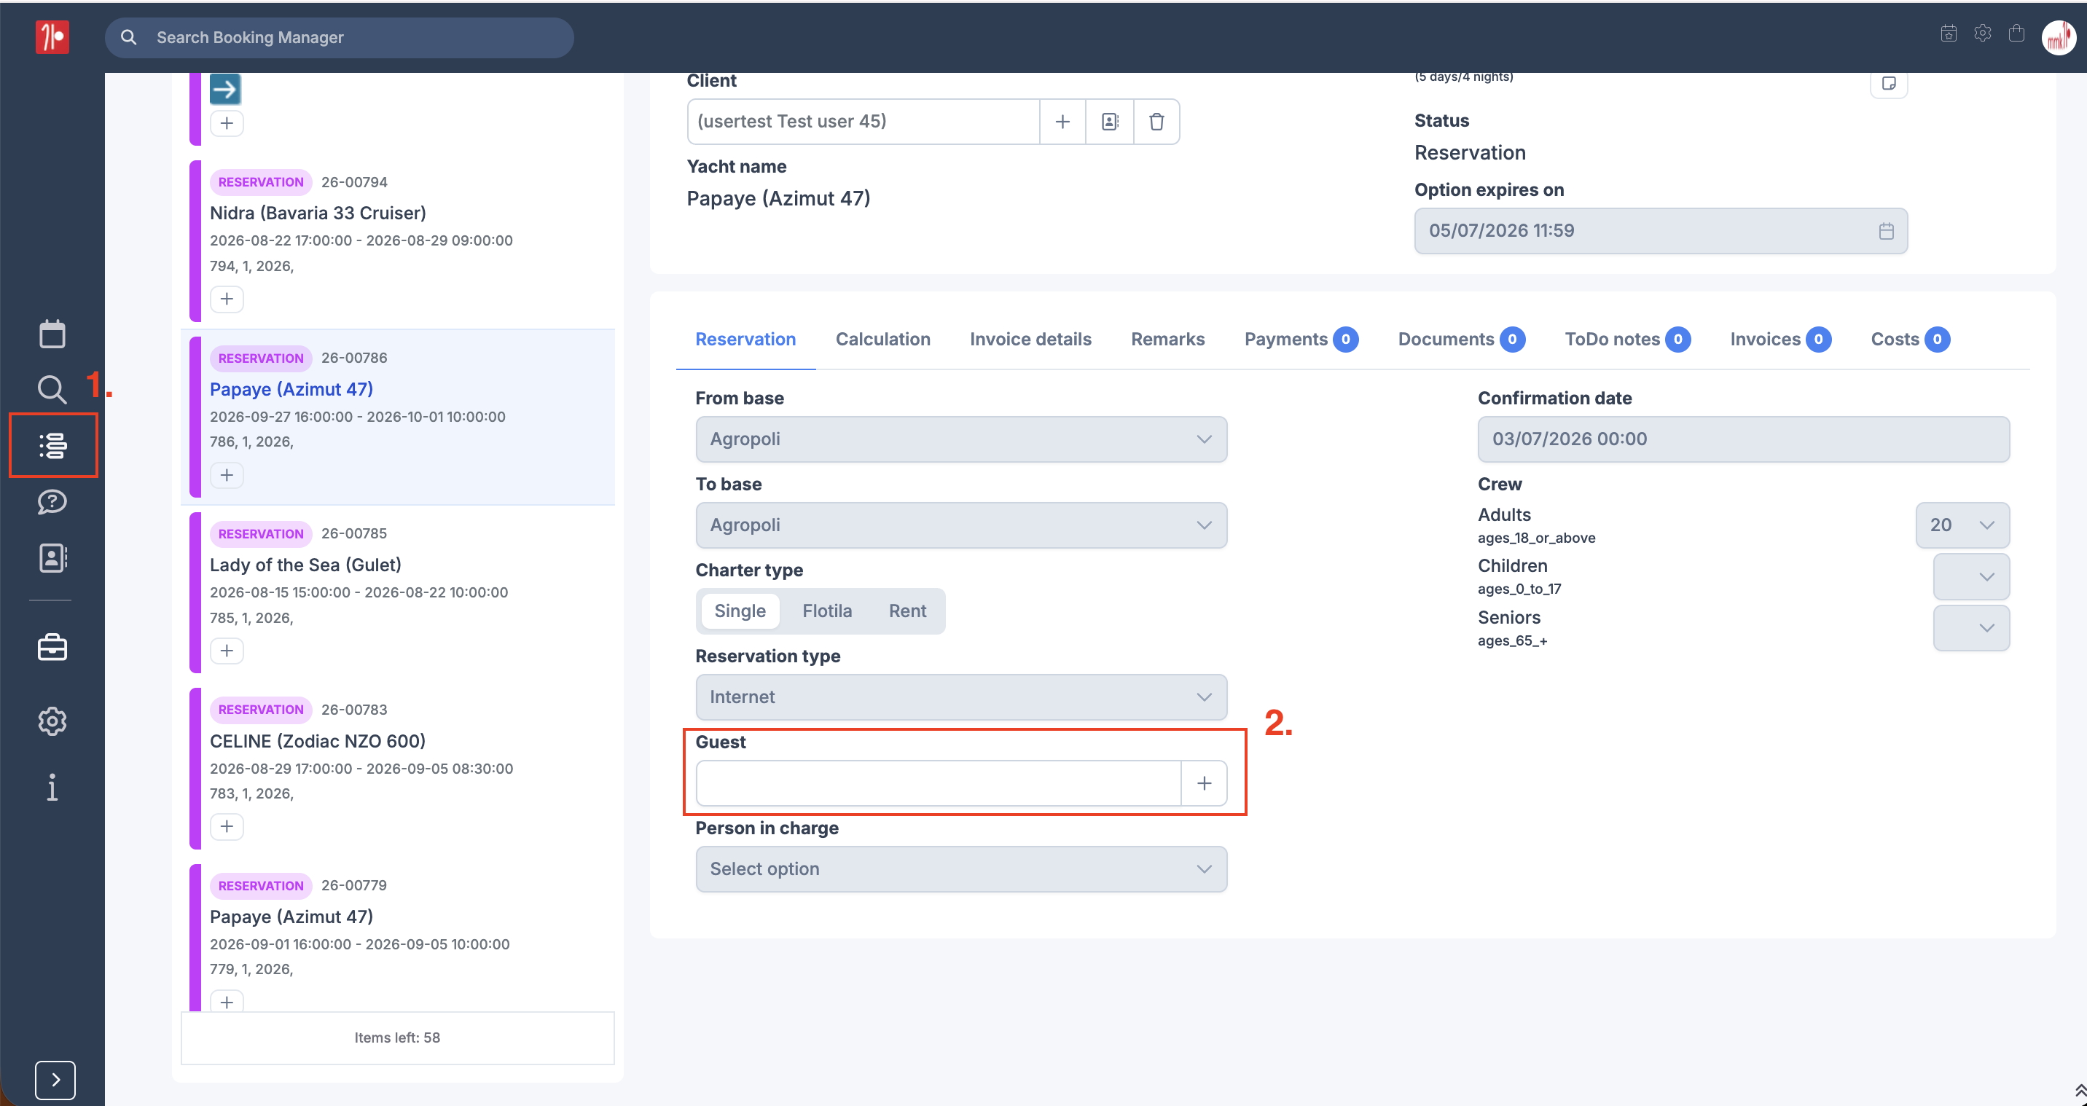Click plus under CELINE reservation
The height and width of the screenshot is (1106, 2087).
pyautogui.click(x=227, y=826)
